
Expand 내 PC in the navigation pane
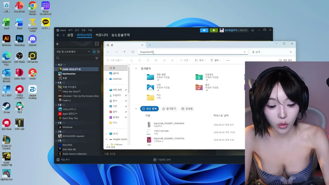pos(106,134)
